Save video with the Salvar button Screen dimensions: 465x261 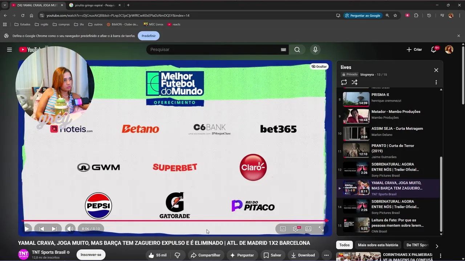tap(272, 255)
